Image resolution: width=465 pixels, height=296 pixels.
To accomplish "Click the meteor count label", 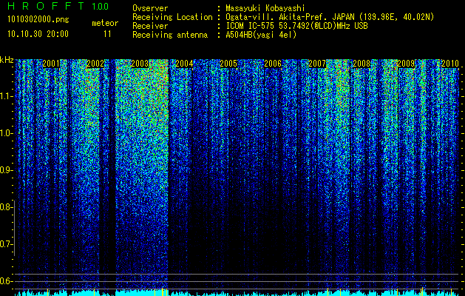I will [105, 23].
